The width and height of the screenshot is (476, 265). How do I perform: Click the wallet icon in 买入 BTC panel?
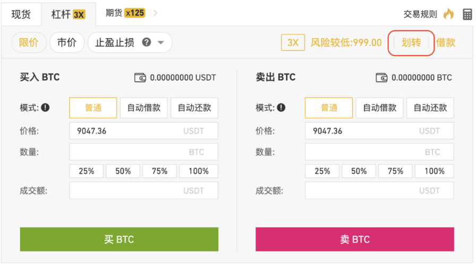(140, 77)
